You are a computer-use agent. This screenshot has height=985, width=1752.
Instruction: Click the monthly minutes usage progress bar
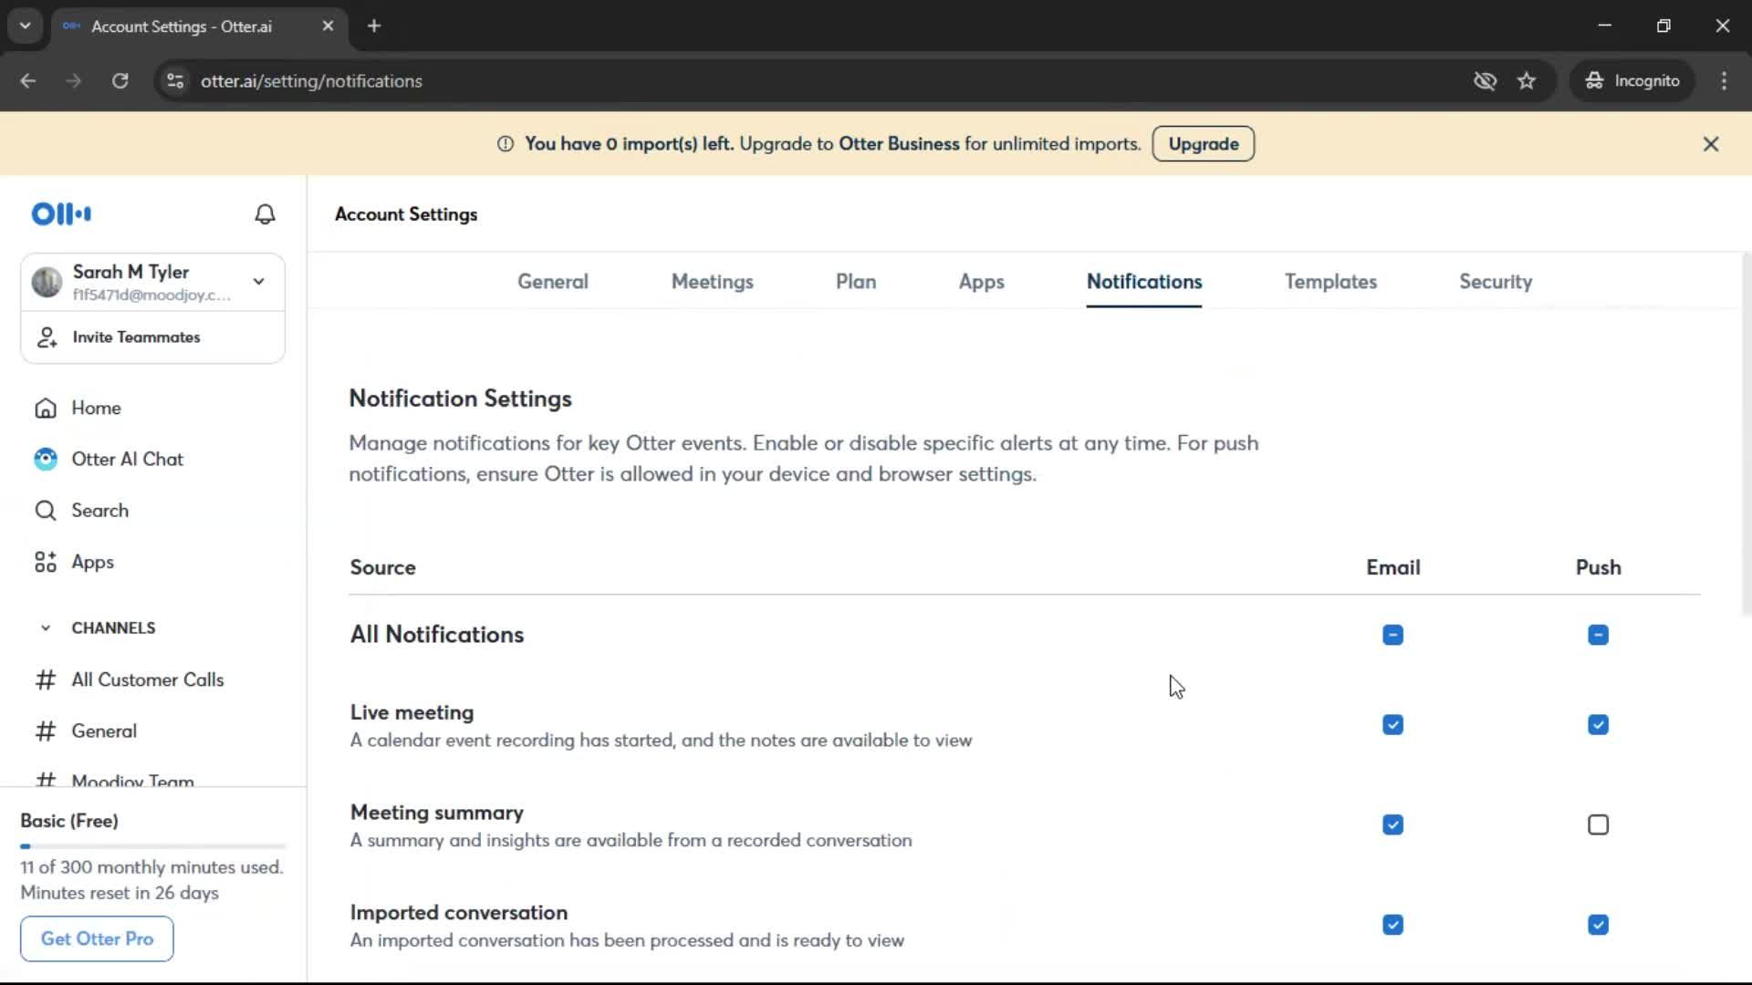152,846
